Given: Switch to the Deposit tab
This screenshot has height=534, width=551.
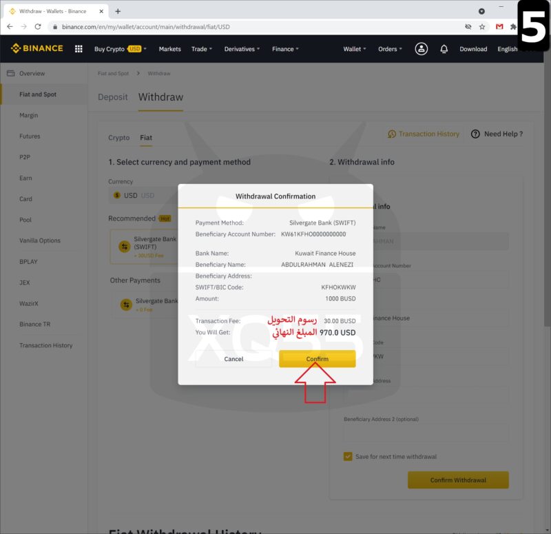Looking at the screenshot, I should (x=113, y=97).
